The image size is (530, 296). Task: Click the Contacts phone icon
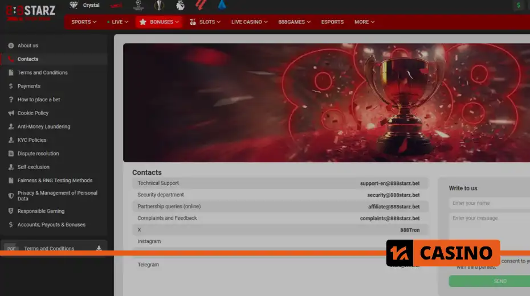click(x=11, y=59)
